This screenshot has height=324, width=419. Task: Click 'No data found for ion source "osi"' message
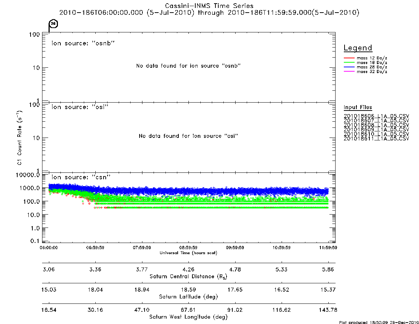click(188, 136)
